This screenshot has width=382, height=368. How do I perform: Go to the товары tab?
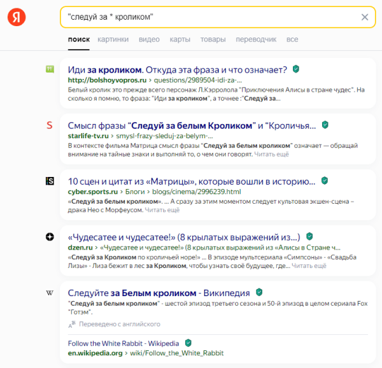pos(213,39)
